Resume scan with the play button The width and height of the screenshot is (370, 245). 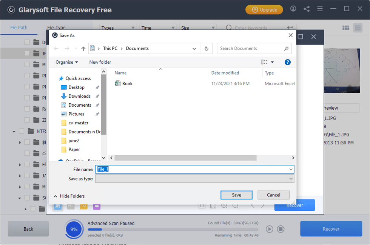click(269, 229)
